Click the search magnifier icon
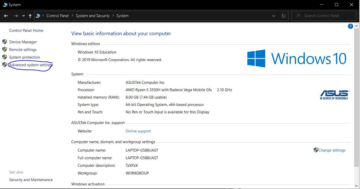 pyautogui.click(x=298, y=16)
